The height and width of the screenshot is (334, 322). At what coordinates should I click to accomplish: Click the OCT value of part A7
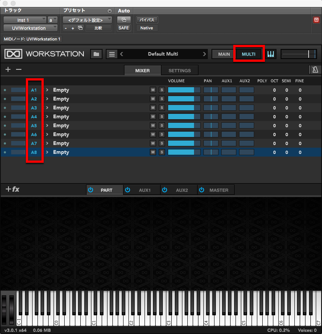point(274,143)
